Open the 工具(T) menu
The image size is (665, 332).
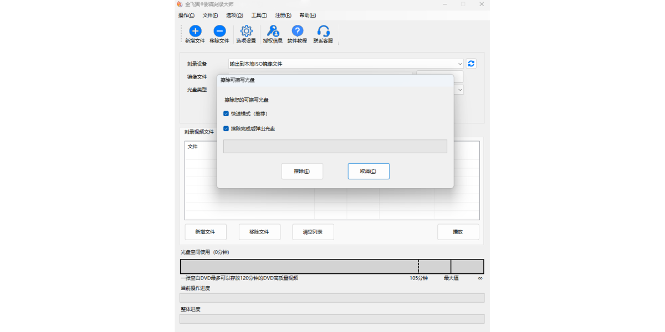click(x=259, y=15)
